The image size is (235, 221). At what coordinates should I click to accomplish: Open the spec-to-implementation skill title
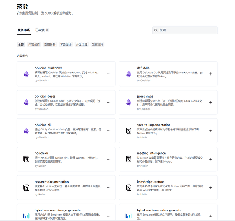click(x=154, y=125)
